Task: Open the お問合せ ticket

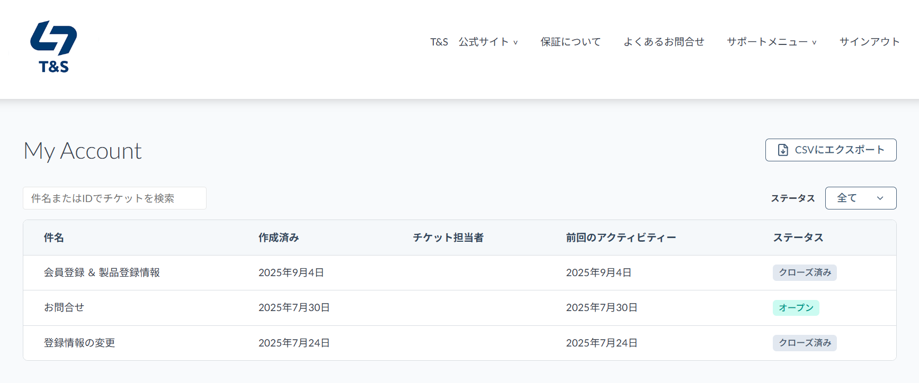Action: click(64, 308)
